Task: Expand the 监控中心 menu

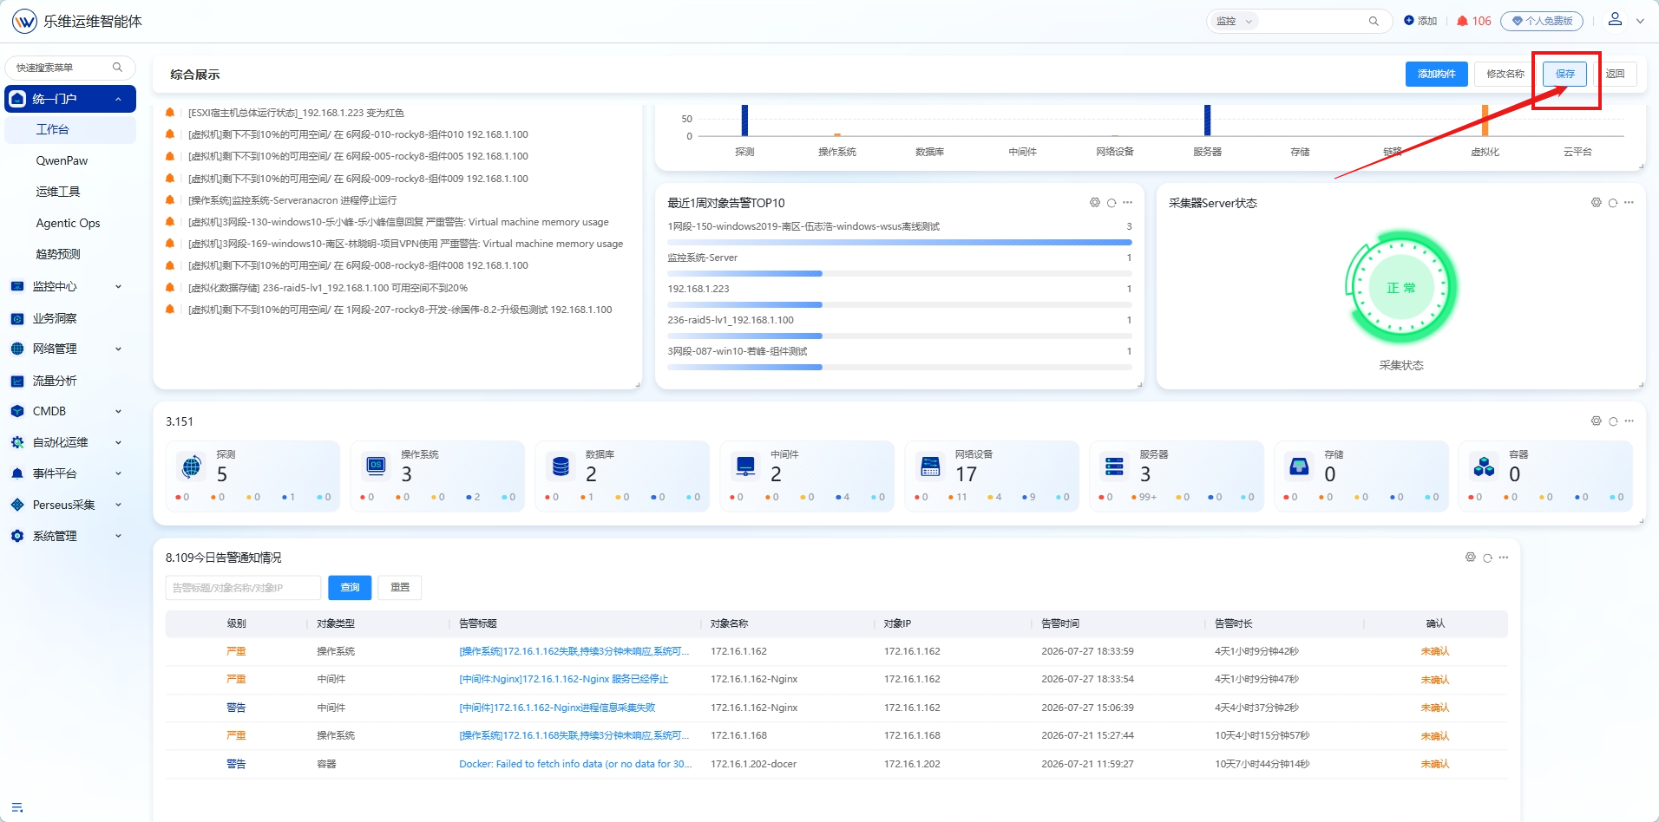Action: coord(118,286)
